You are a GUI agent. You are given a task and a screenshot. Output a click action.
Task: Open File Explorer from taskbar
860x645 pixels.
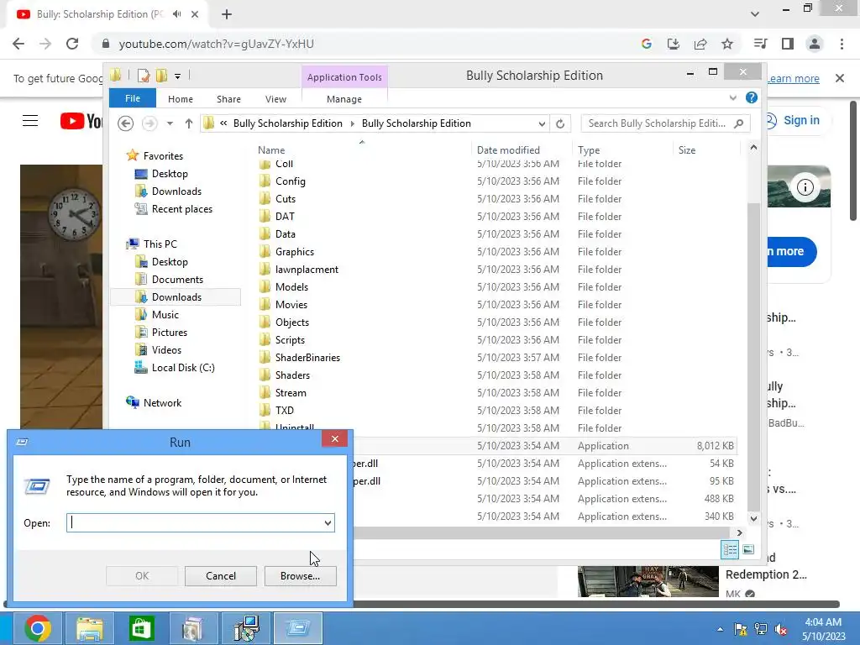tap(89, 628)
